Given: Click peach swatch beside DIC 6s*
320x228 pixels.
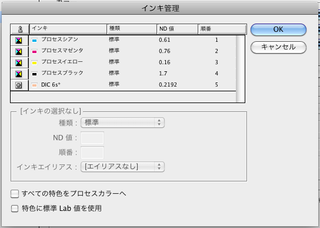Looking at the screenshot, I should 35,85.
